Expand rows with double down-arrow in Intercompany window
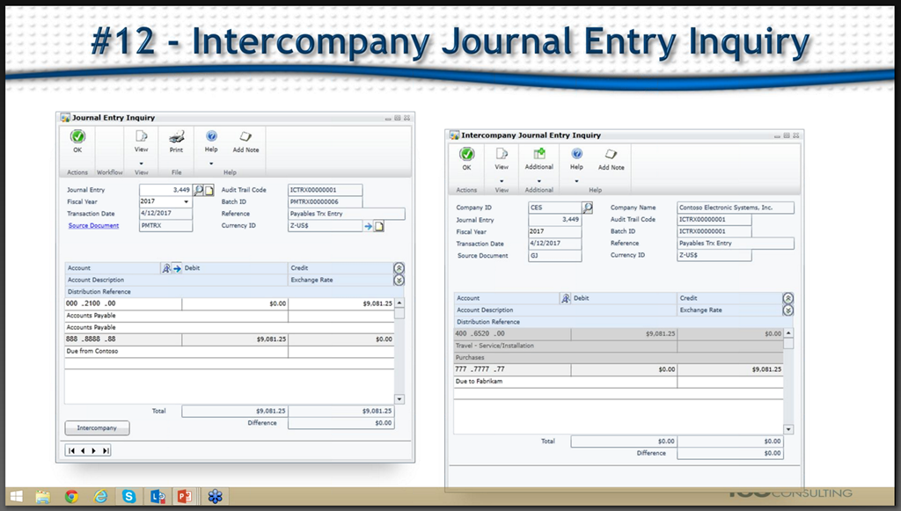 click(787, 310)
